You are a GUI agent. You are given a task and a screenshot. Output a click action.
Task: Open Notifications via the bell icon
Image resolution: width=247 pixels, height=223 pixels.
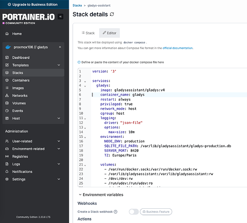coord(7,171)
